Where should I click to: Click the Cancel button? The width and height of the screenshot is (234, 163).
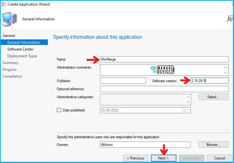(219, 158)
